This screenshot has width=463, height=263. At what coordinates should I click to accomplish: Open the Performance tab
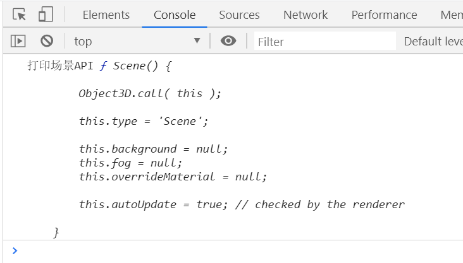(384, 15)
